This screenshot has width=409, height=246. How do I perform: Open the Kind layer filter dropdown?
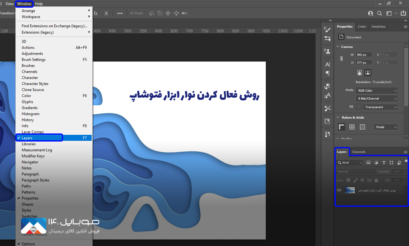click(349, 162)
